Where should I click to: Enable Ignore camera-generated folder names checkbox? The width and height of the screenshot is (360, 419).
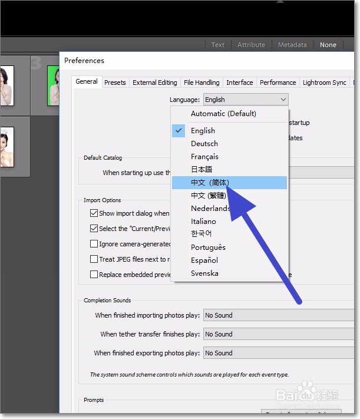click(x=94, y=244)
